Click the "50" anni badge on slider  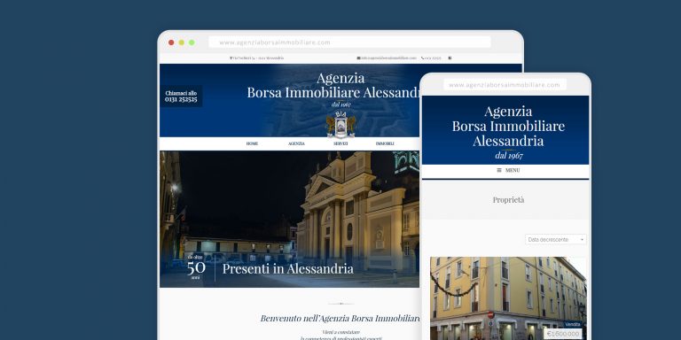(x=196, y=267)
